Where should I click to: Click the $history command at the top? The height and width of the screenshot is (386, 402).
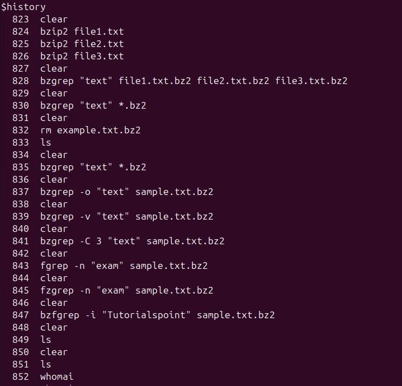(x=23, y=7)
